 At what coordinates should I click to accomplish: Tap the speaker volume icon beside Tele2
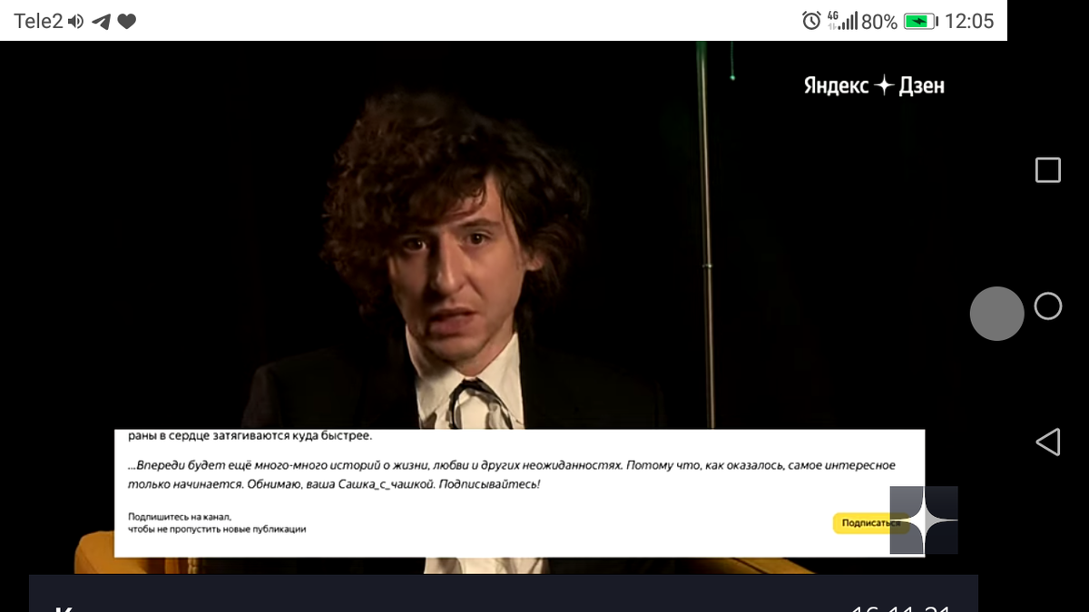[76, 22]
